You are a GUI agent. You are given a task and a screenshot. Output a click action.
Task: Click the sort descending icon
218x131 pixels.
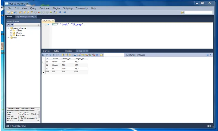[66, 55]
